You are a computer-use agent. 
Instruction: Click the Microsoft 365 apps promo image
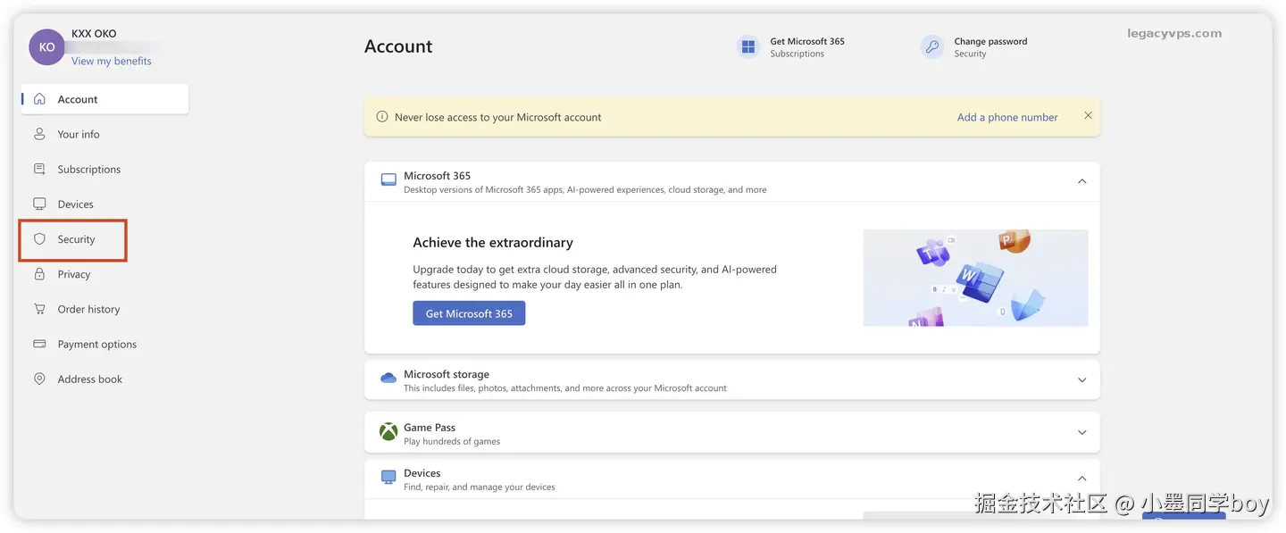point(975,278)
